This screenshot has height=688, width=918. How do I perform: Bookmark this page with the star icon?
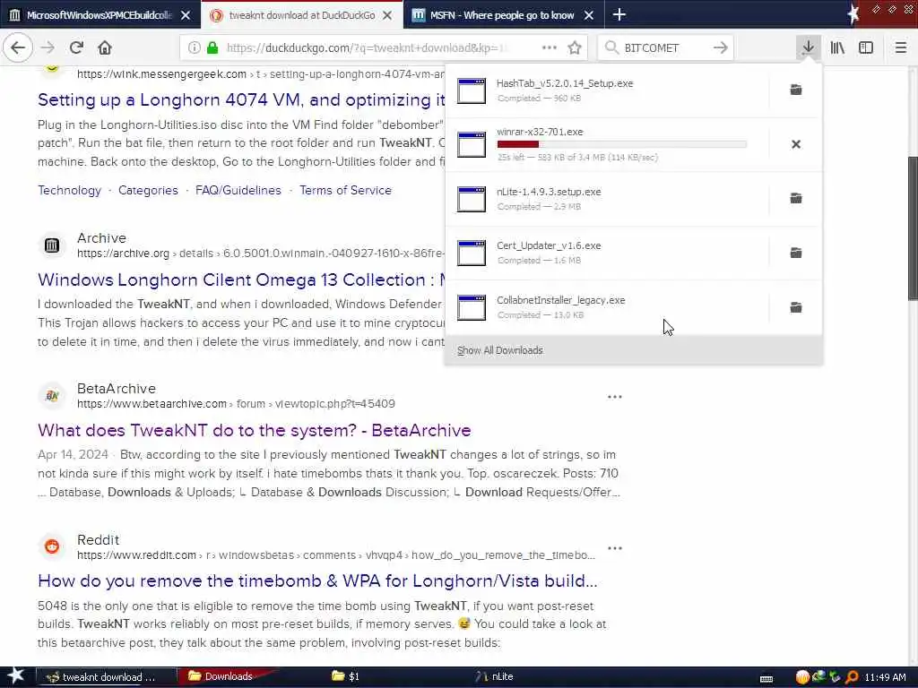click(575, 47)
